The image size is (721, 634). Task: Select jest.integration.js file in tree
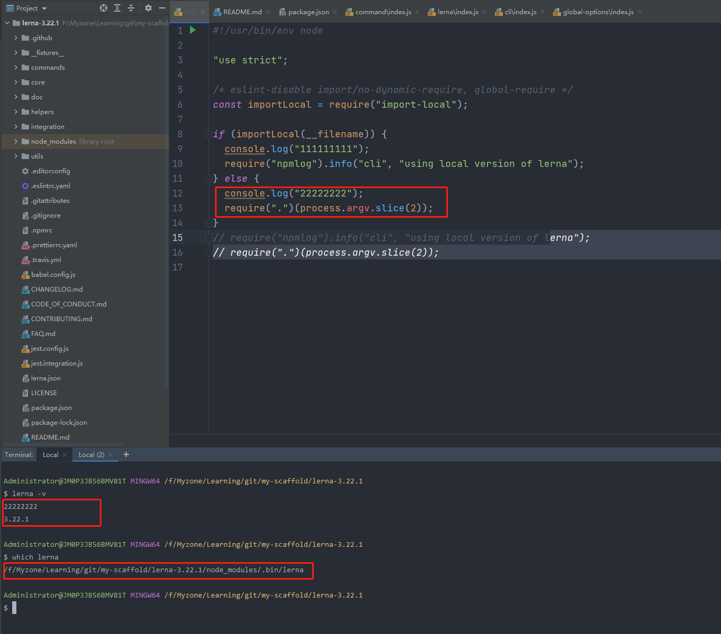pos(52,363)
